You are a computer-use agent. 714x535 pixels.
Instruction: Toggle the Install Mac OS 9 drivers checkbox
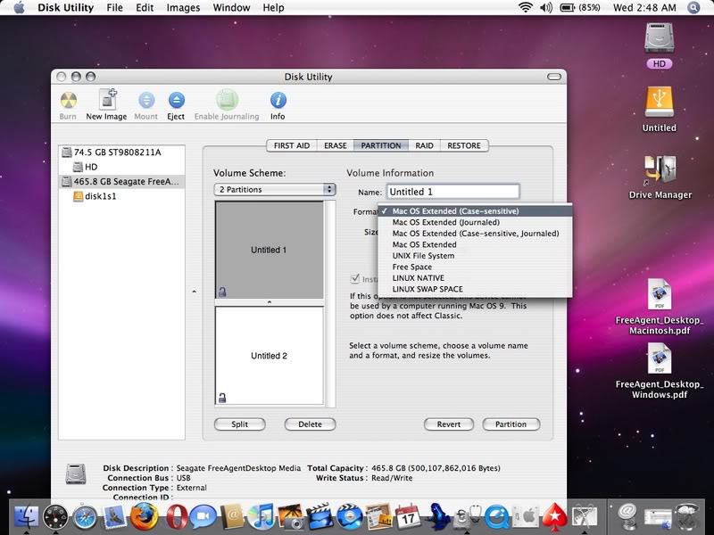click(x=355, y=278)
